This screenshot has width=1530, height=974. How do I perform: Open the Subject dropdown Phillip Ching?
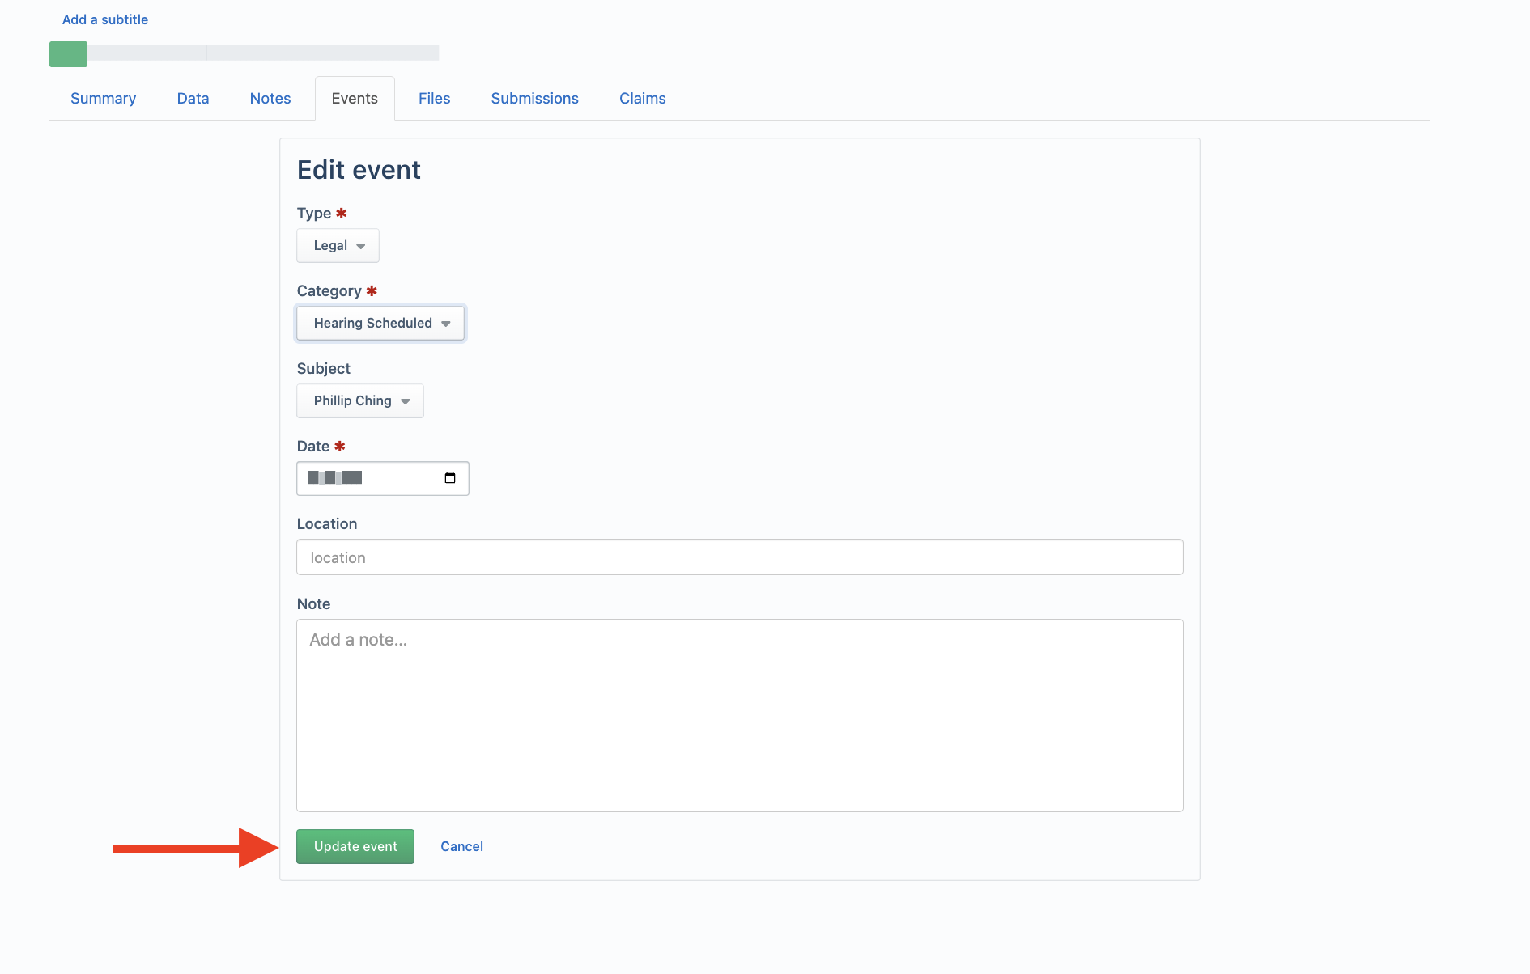point(360,401)
